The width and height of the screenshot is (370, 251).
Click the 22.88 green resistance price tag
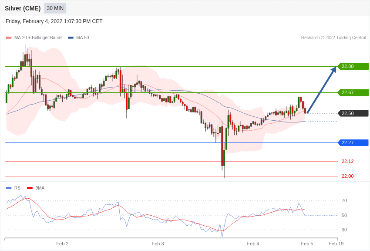353,66
